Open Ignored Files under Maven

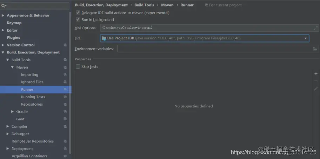coord(32,82)
